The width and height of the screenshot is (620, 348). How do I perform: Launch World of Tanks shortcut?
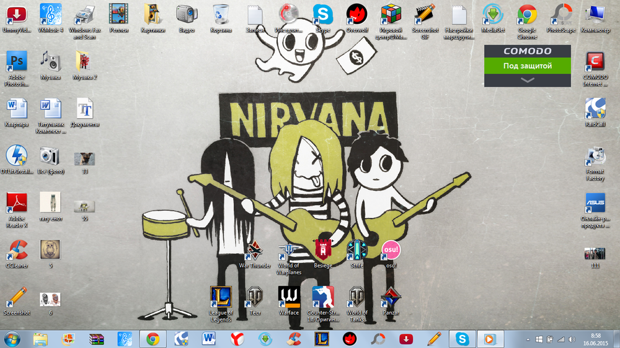click(356, 304)
